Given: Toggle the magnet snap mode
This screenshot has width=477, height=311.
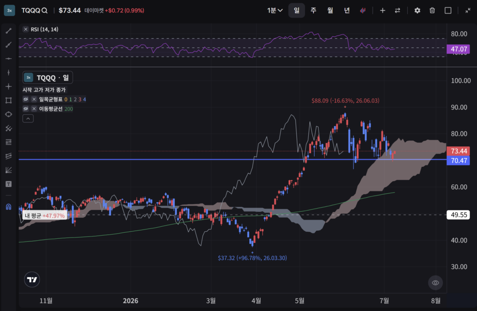Looking at the screenshot, I should [x=8, y=207].
